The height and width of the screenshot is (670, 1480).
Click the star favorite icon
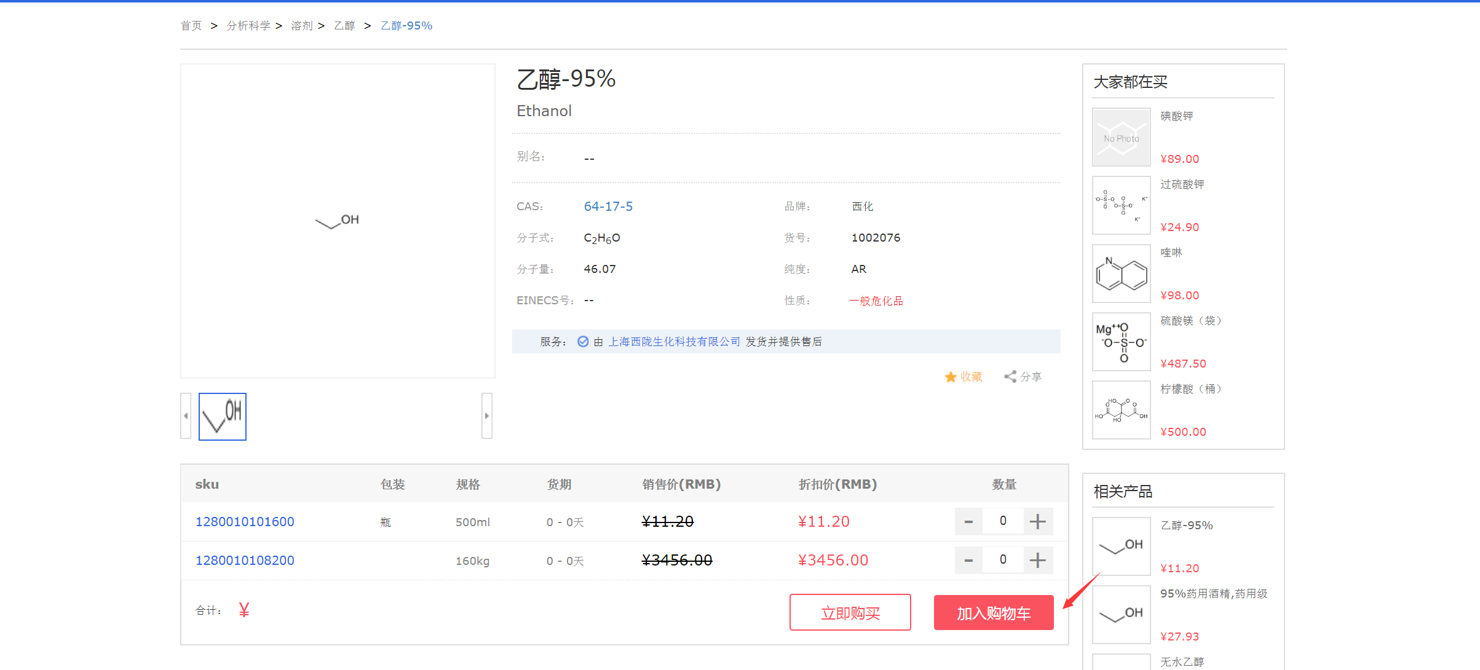(951, 377)
